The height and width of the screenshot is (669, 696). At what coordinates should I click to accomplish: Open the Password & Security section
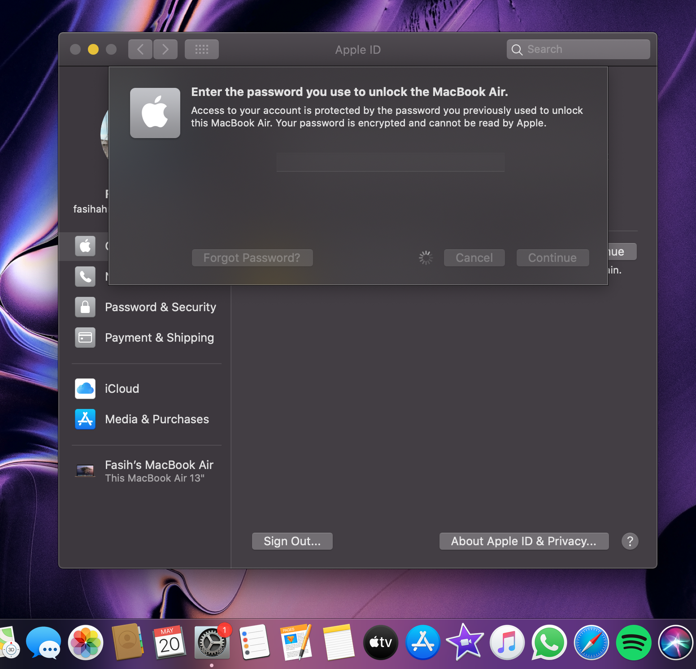coord(146,307)
